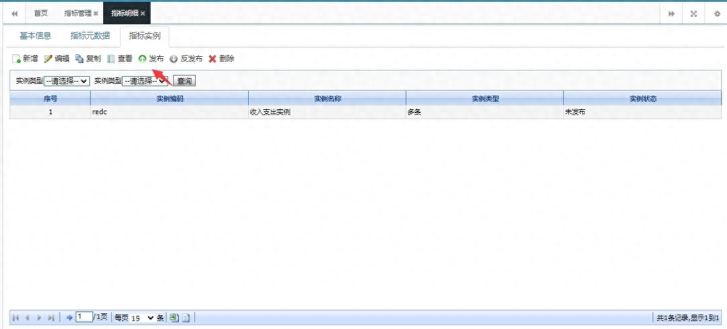Click the 新增 (add) toolbar button

click(x=24, y=59)
